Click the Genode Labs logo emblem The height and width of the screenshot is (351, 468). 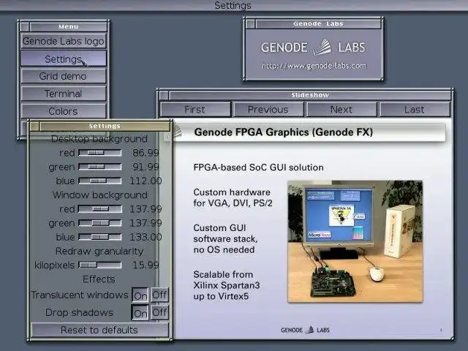322,47
